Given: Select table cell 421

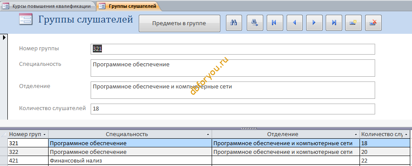Looking at the screenshot, I should click(x=28, y=160).
